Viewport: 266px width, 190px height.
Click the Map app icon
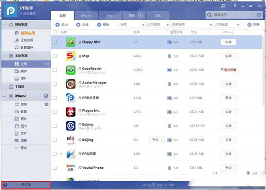click(x=71, y=56)
